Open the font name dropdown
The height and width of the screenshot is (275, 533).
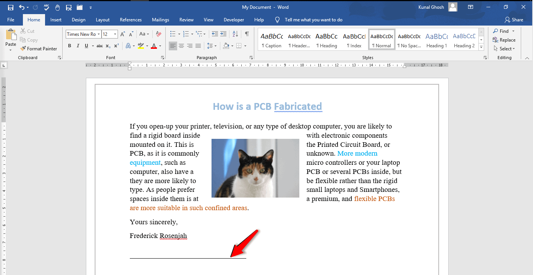coord(99,34)
